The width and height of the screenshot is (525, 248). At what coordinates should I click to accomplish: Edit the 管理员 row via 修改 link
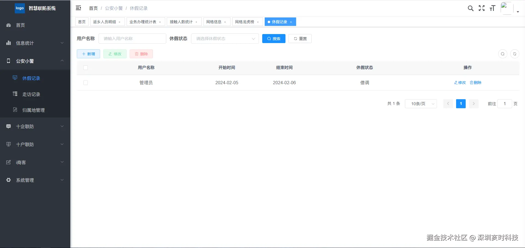click(x=460, y=83)
